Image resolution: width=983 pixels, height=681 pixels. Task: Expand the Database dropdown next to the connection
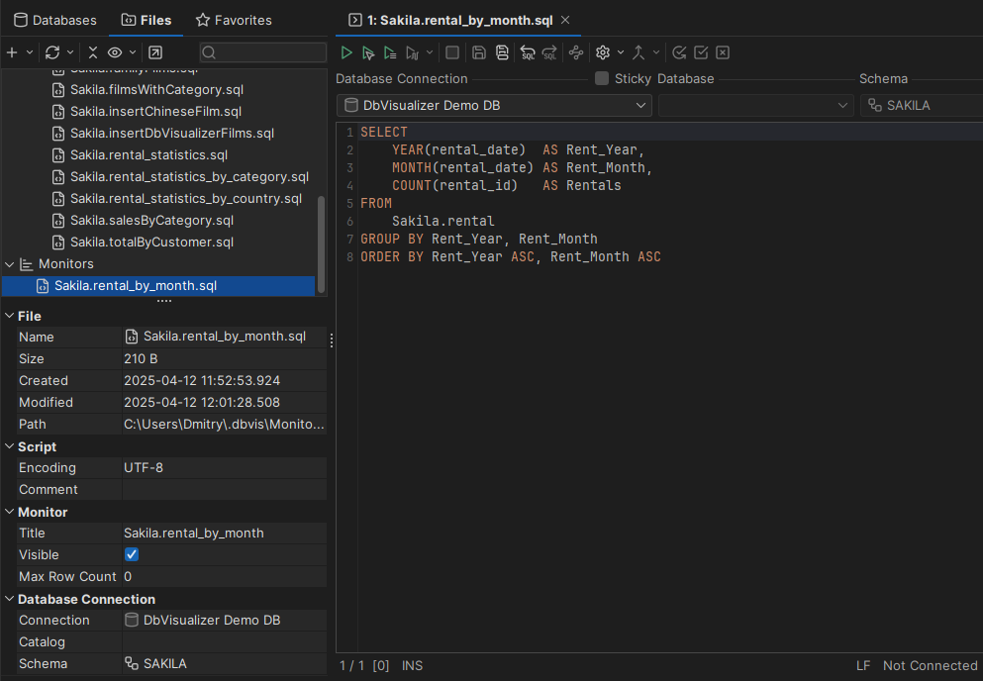[x=755, y=104]
